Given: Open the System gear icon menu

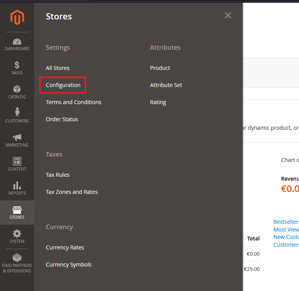Looking at the screenshot, I should 17,234.
